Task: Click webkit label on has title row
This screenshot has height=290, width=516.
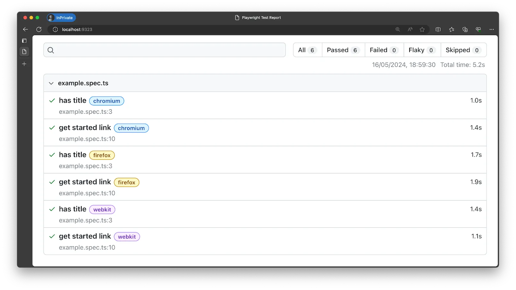Action: (x=102, y=209)
